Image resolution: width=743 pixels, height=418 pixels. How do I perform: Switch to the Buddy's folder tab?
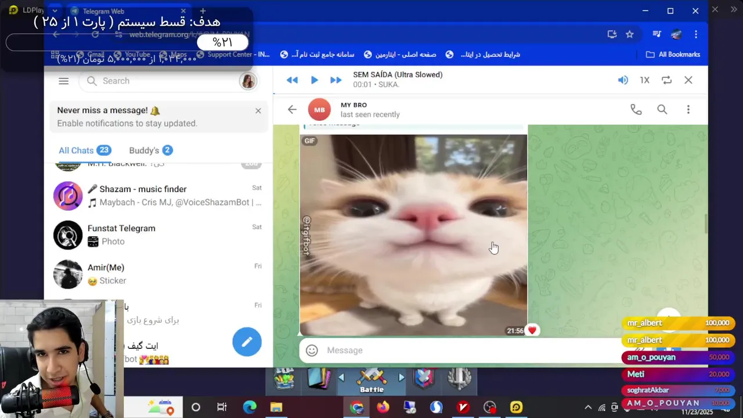tap(151, 150)
